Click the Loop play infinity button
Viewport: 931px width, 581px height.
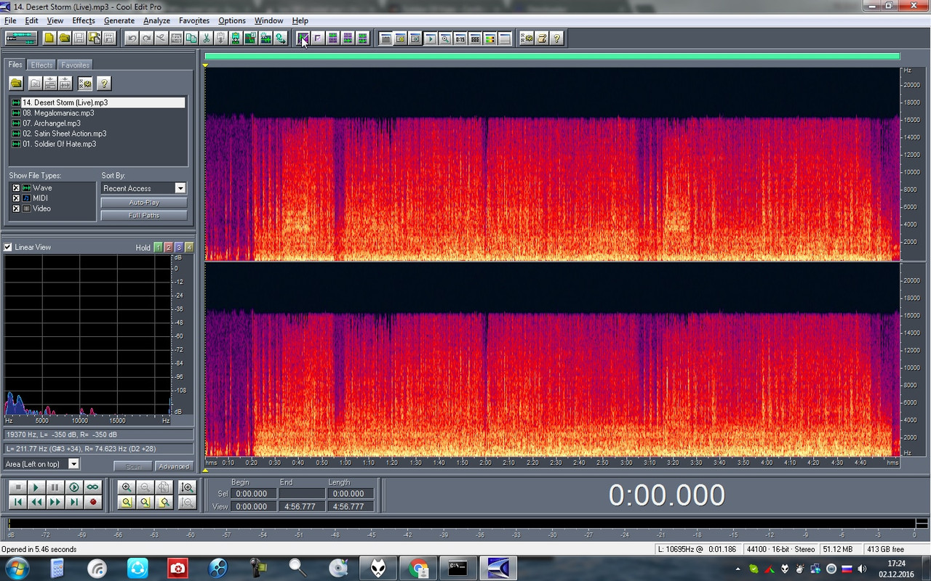(x=92, y=487)
